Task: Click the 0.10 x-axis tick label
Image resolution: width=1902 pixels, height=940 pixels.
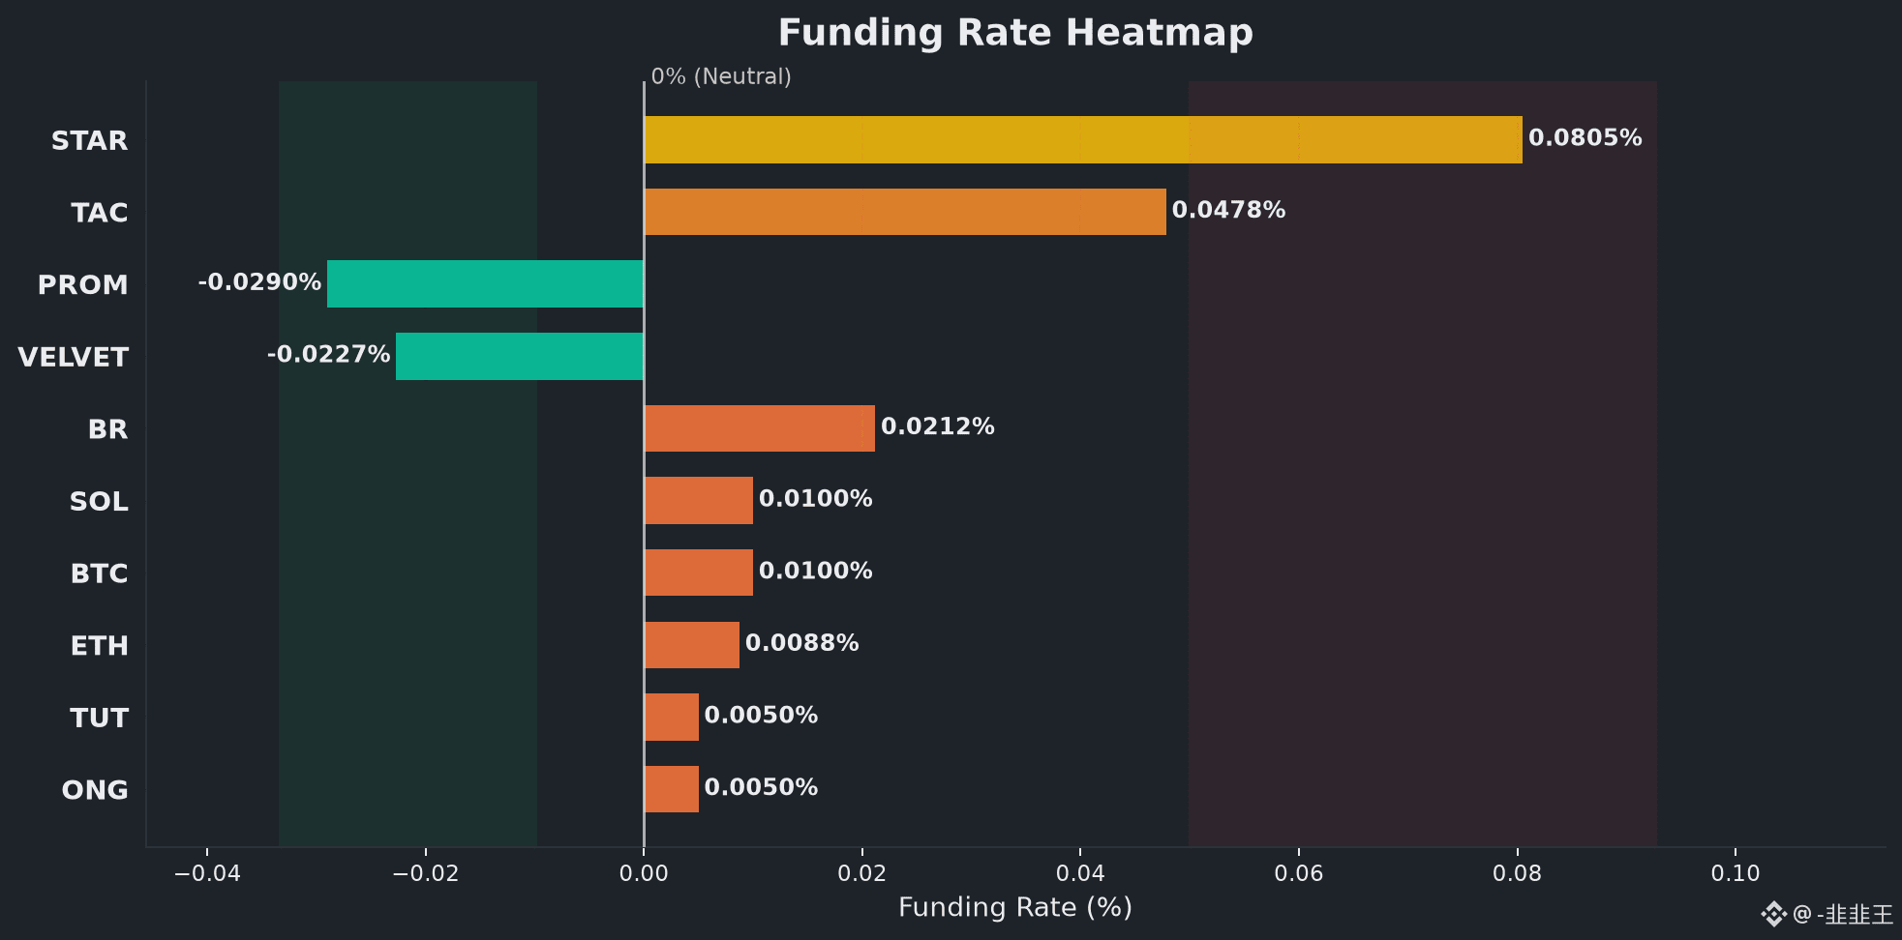Action: 1736,874
